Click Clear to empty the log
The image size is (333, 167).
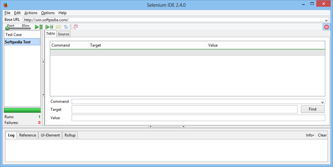pyautogui.click(x=322, y=135)
